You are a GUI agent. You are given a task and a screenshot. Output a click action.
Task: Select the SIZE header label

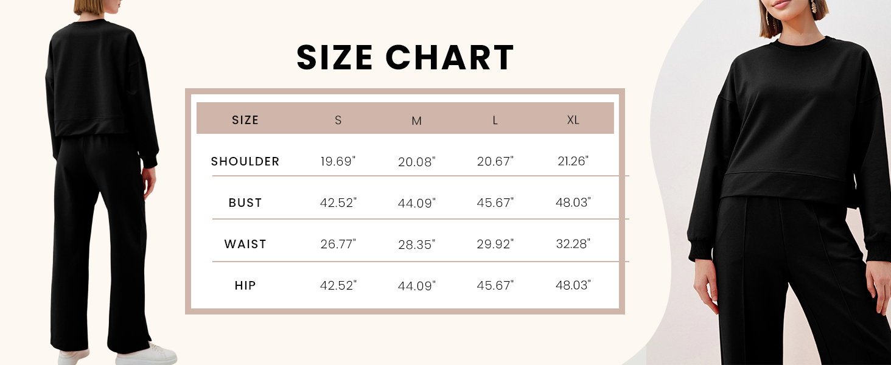pyautogui.click(x=245, y=120)
